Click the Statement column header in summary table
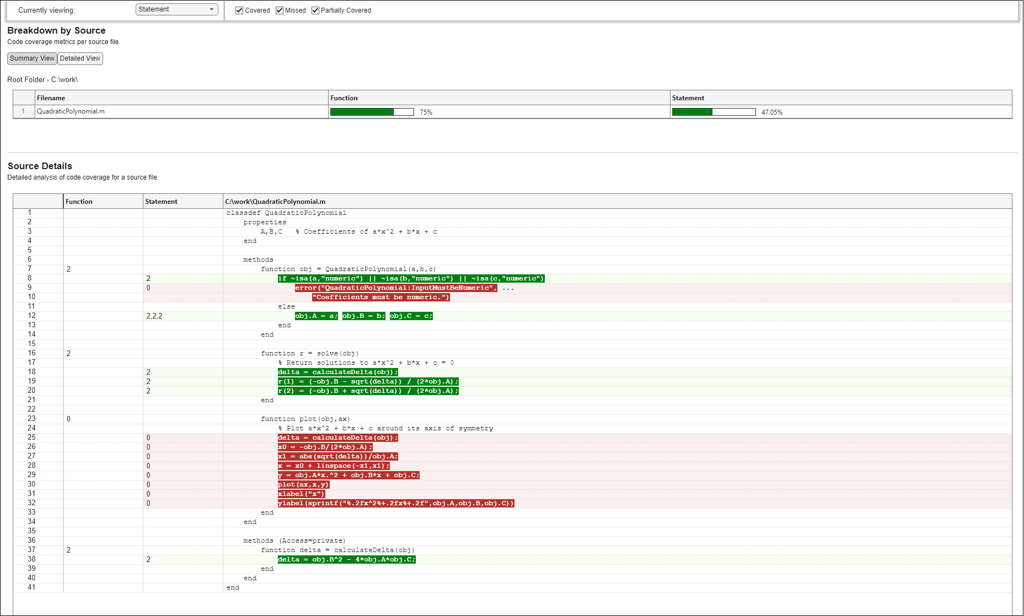1024x616 pixels. tap(688, 98)
